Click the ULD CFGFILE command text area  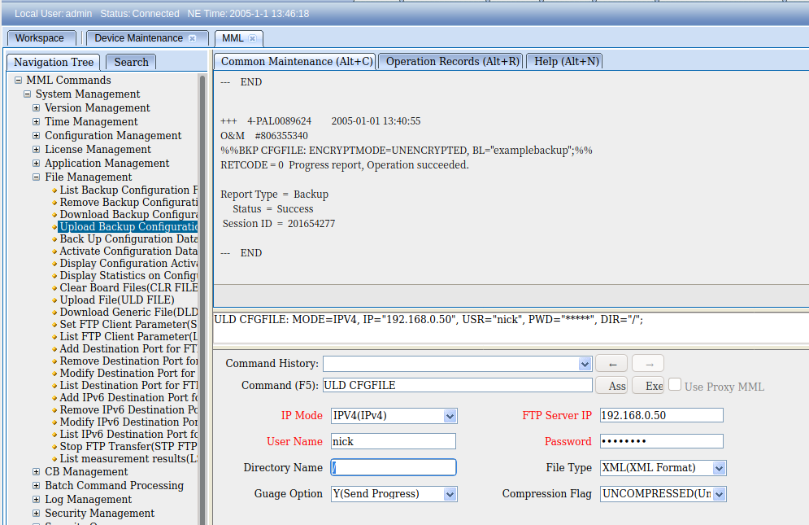click(511, 327)
